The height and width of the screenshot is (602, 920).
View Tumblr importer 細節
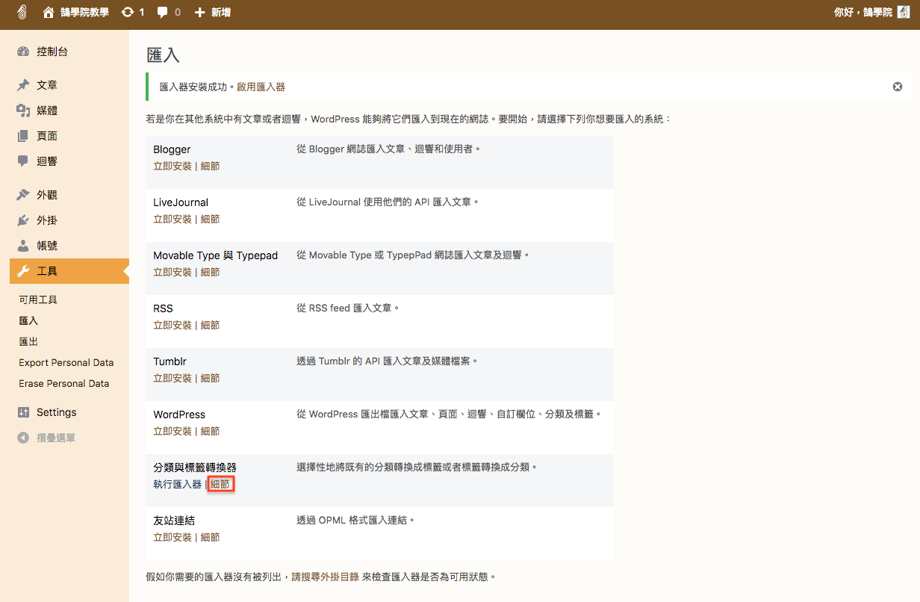(x=211, y=378)
